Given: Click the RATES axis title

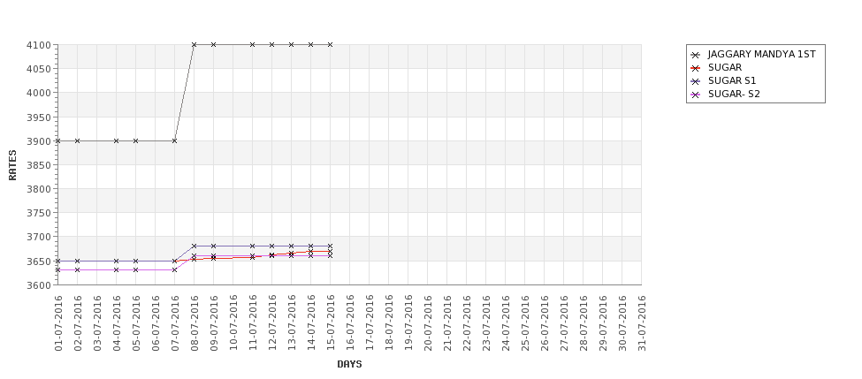Looking at the screenshot, I should (12, 164).
